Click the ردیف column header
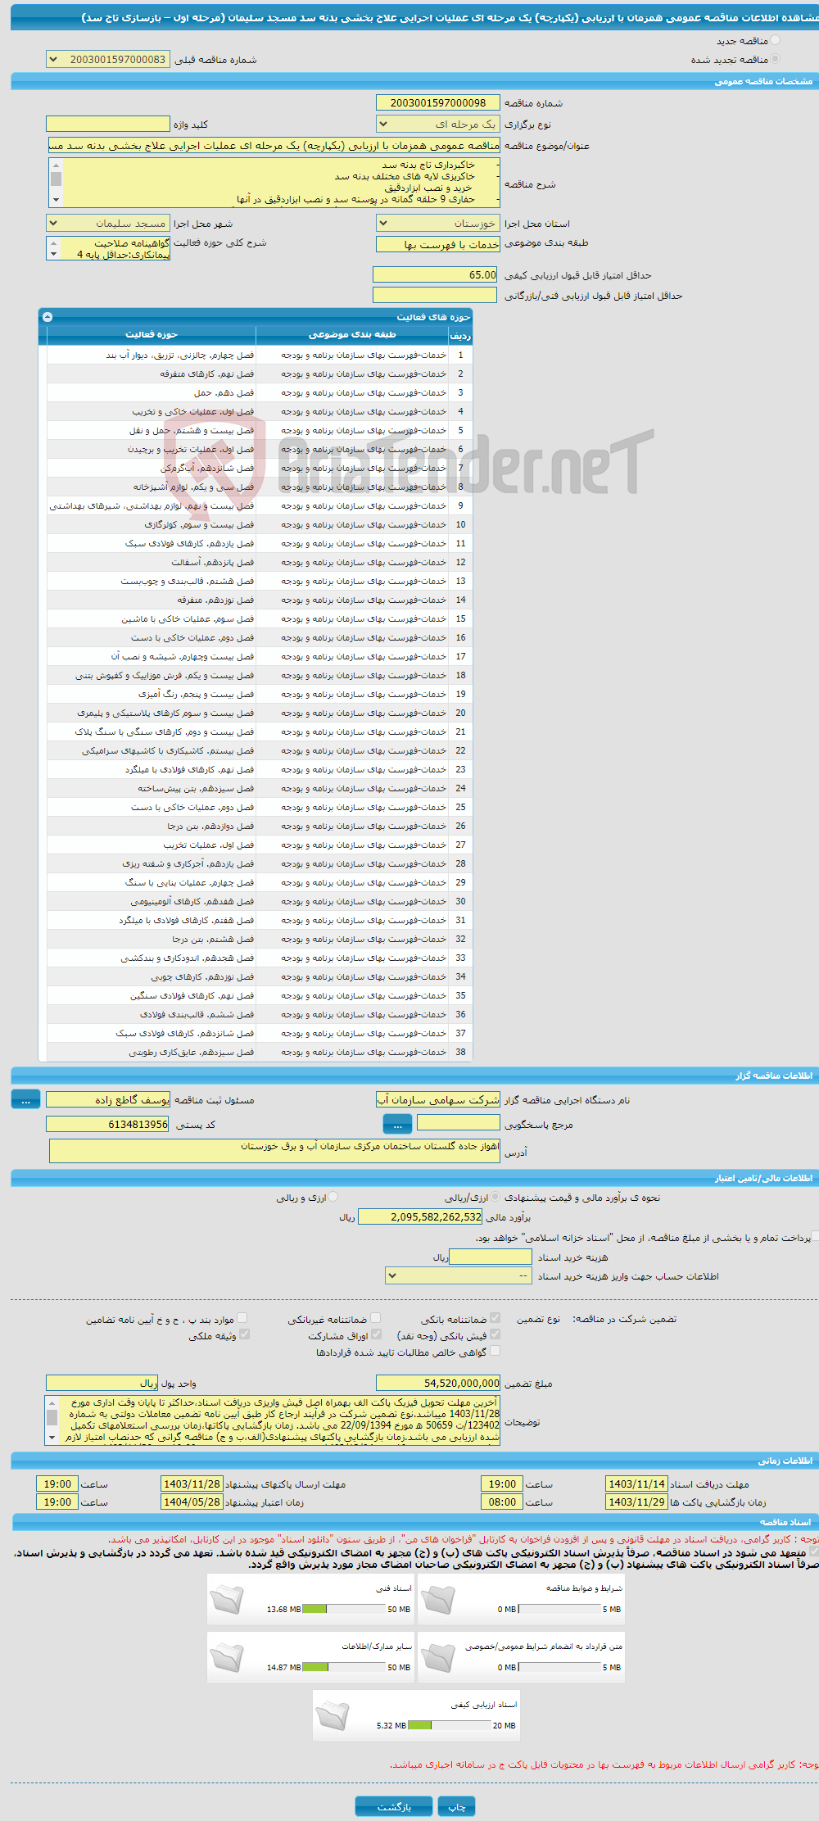Screen dimensions: 819x1821 tap(460, 335)
